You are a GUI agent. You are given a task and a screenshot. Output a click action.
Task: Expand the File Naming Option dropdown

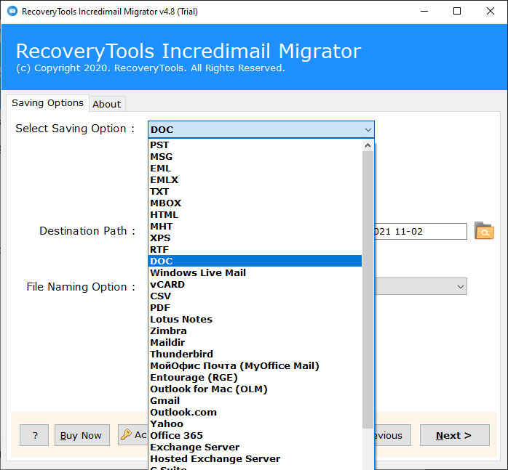tap(460, 287)
